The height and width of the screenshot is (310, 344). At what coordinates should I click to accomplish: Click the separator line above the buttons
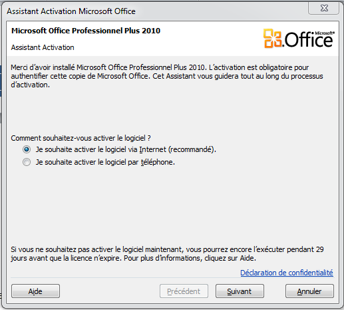(172, 278)
